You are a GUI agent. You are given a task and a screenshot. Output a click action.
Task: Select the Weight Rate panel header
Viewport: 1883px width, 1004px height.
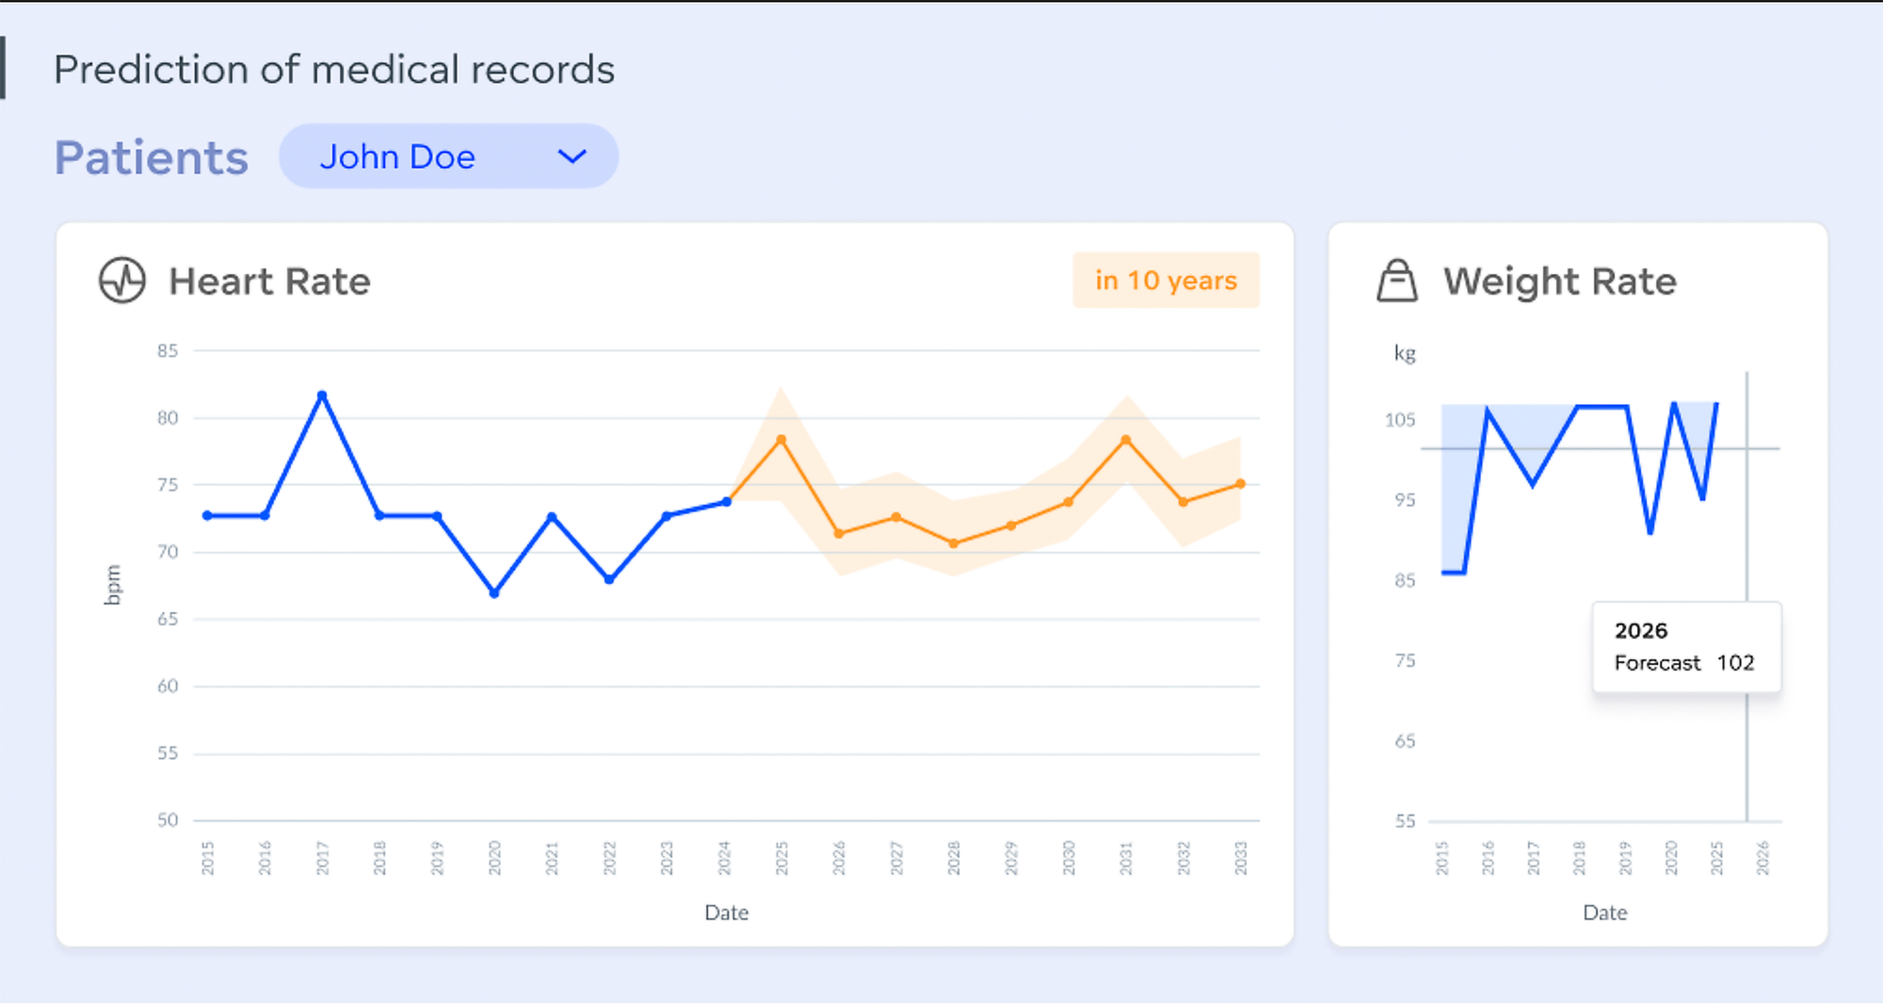click(x=1560, y=281)
